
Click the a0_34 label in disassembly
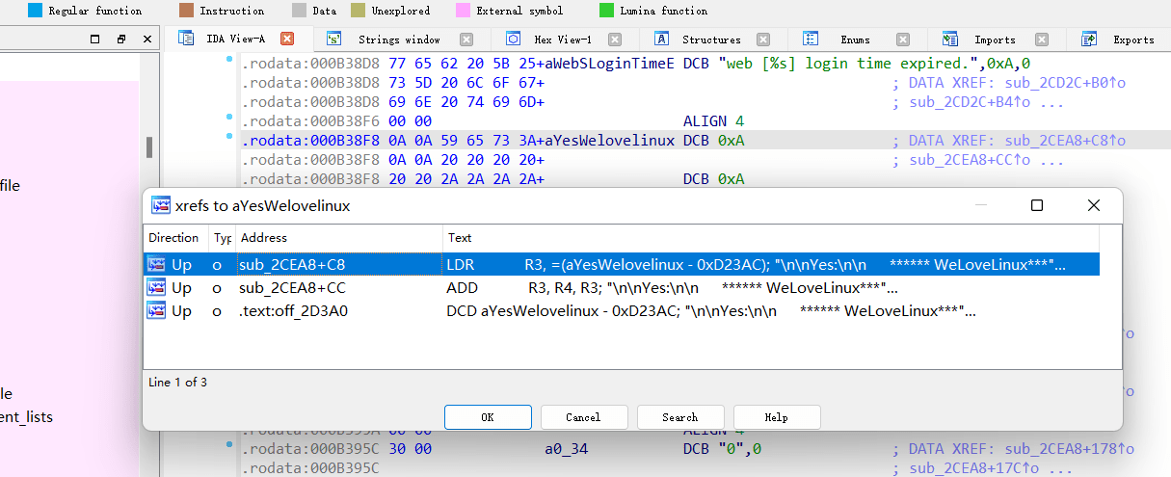coord(567,449)
